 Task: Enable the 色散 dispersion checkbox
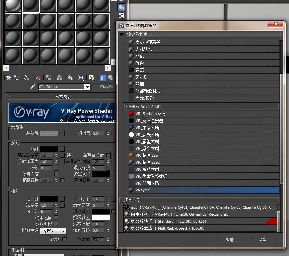pos(65,239)
